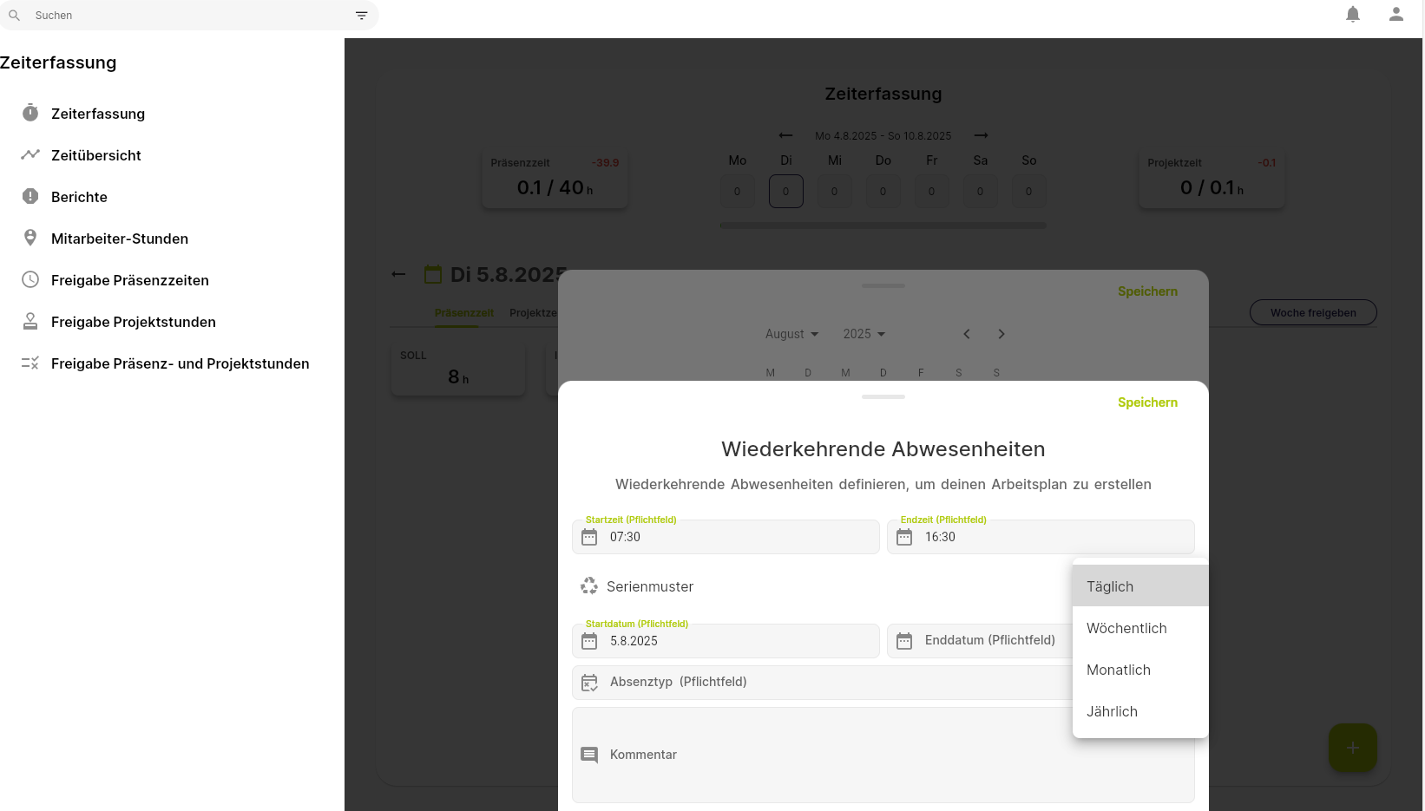Click into the Kommentar text area
This screenshot has width=1425, height=811.
coord(883,755)
